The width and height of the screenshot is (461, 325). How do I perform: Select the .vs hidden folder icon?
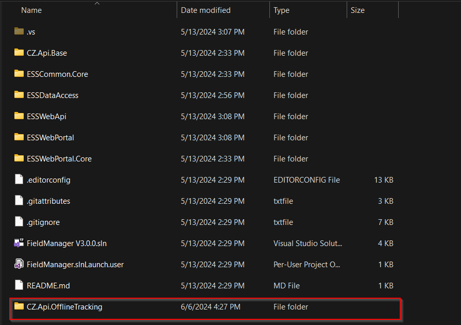19,31
